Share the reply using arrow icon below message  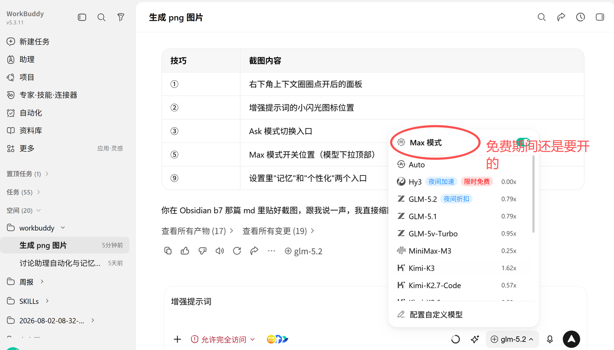[254, 251]
